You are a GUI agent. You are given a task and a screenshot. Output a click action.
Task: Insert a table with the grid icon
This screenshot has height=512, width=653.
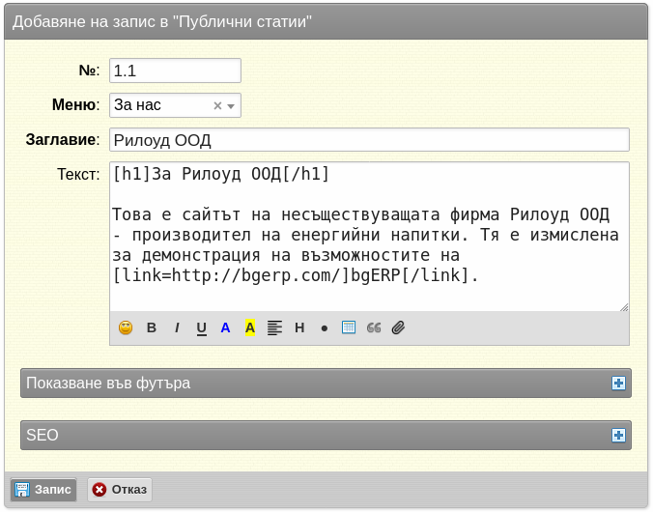point(349,327)
